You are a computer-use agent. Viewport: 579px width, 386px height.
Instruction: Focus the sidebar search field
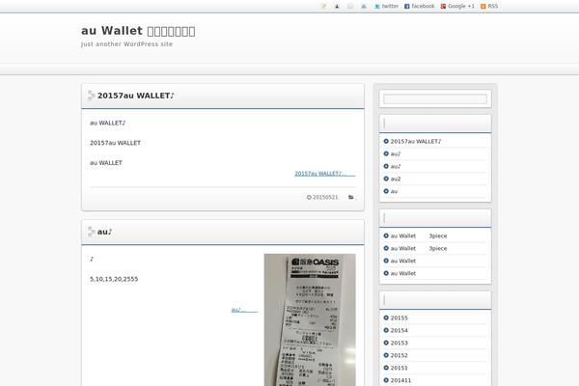435,99
